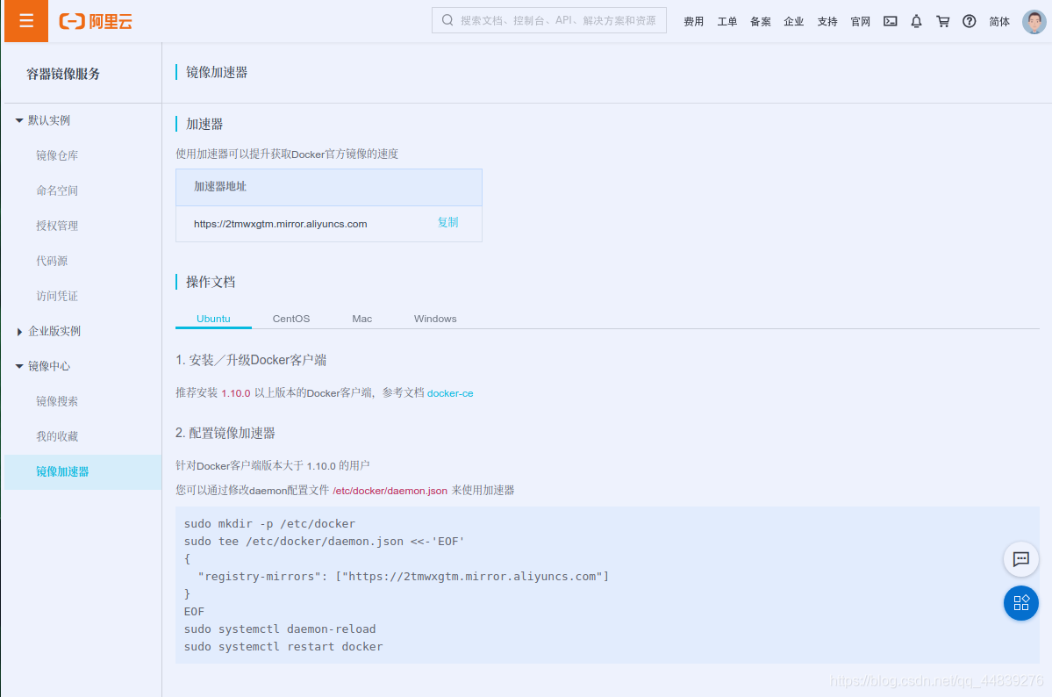Click 复制 to copy accelerator address
1052x697 pixels.
click(447, 222)
